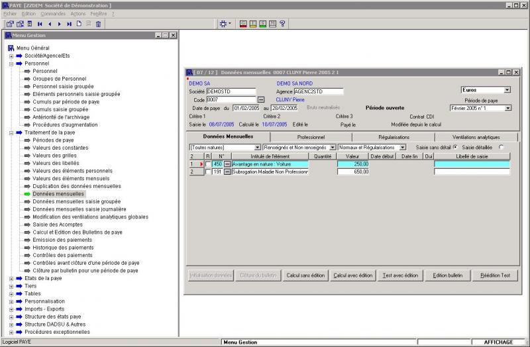
Task: Click the Calcul sans édition button
Action: pyautogui.click(x=305, y=275)
